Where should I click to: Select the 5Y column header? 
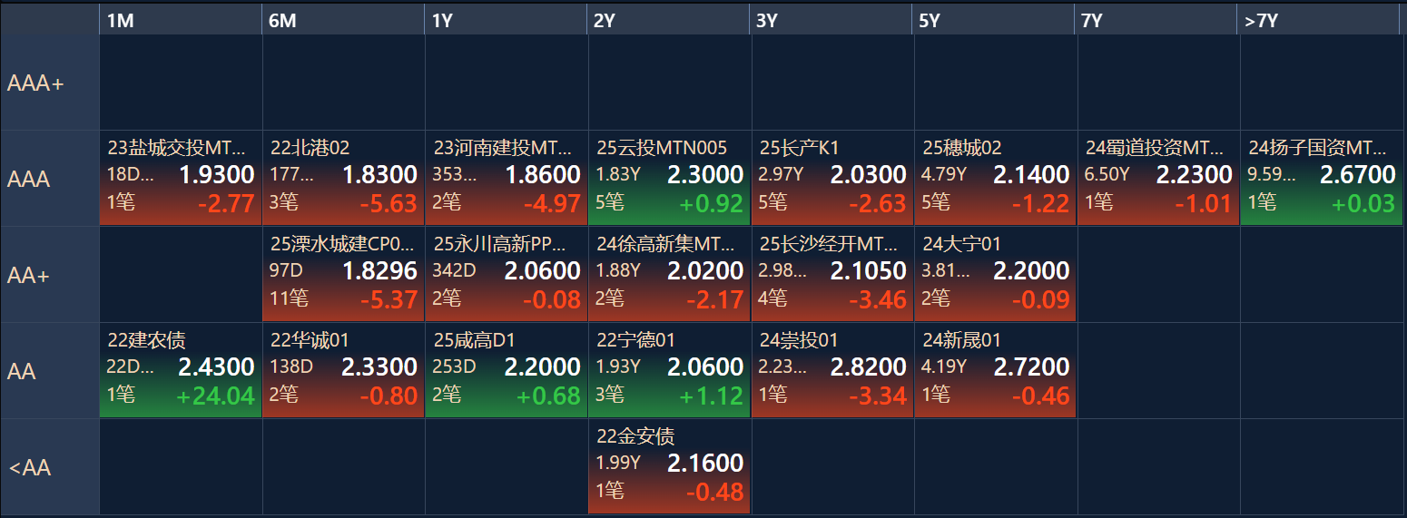click(995, 20)
